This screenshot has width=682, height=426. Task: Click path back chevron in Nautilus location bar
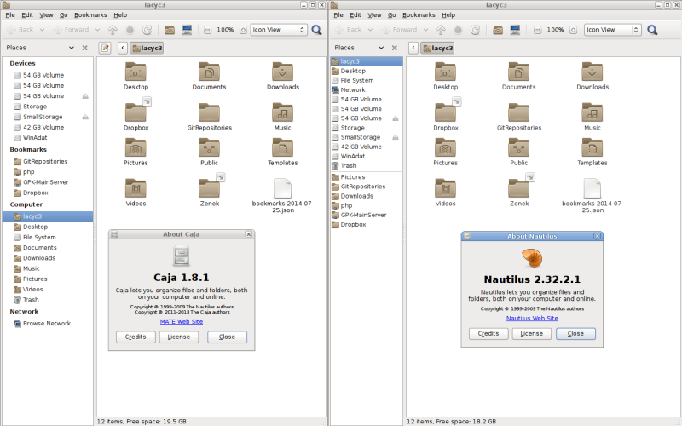click(x=413, y=48)
